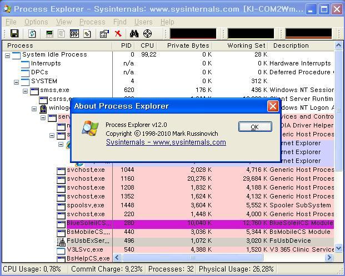Click CPU Usage in status bar
The image size is (345, 276).
[x=32, y=269]
